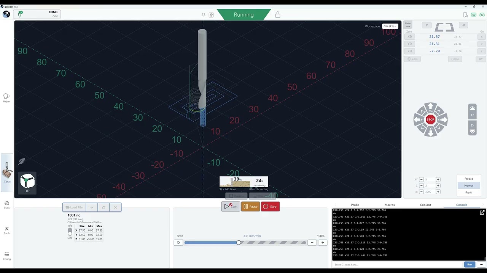Switch to the Coolant tab
Screen dimensions: 487x273
(x=425, y=205)
